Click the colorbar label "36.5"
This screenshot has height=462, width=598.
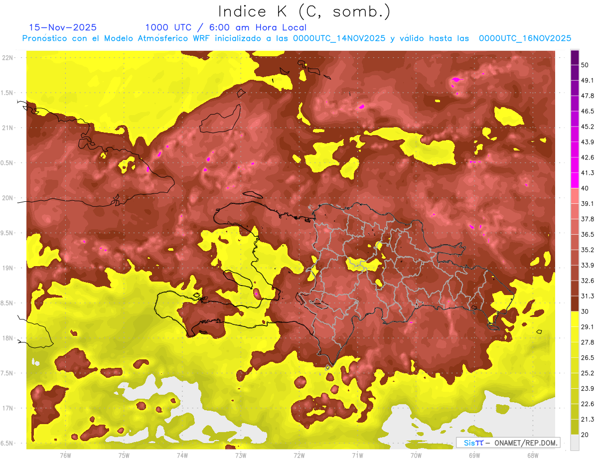588,234
